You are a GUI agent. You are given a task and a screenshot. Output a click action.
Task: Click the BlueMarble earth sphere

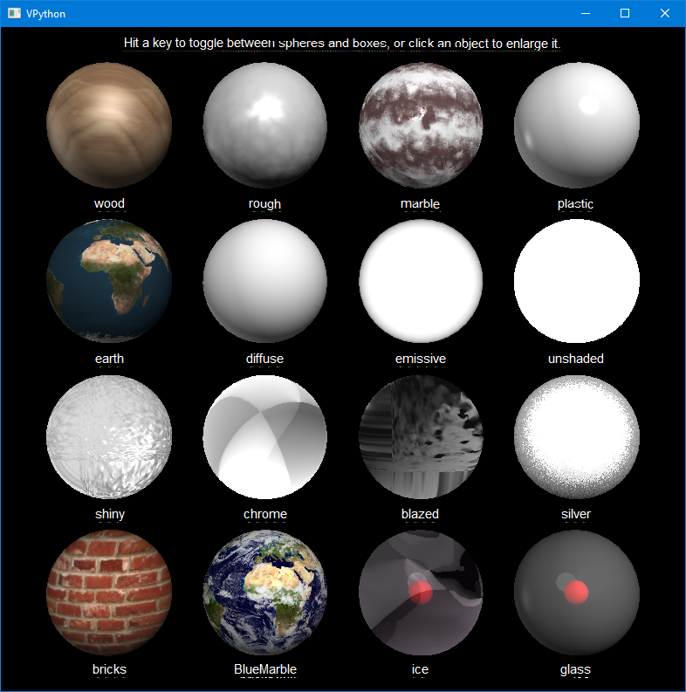[264, 593]
